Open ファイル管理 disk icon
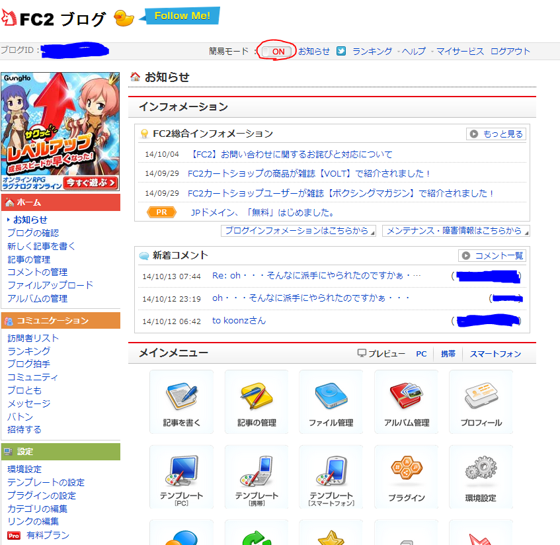The image size is (560, 545). [x=331, y=401]
